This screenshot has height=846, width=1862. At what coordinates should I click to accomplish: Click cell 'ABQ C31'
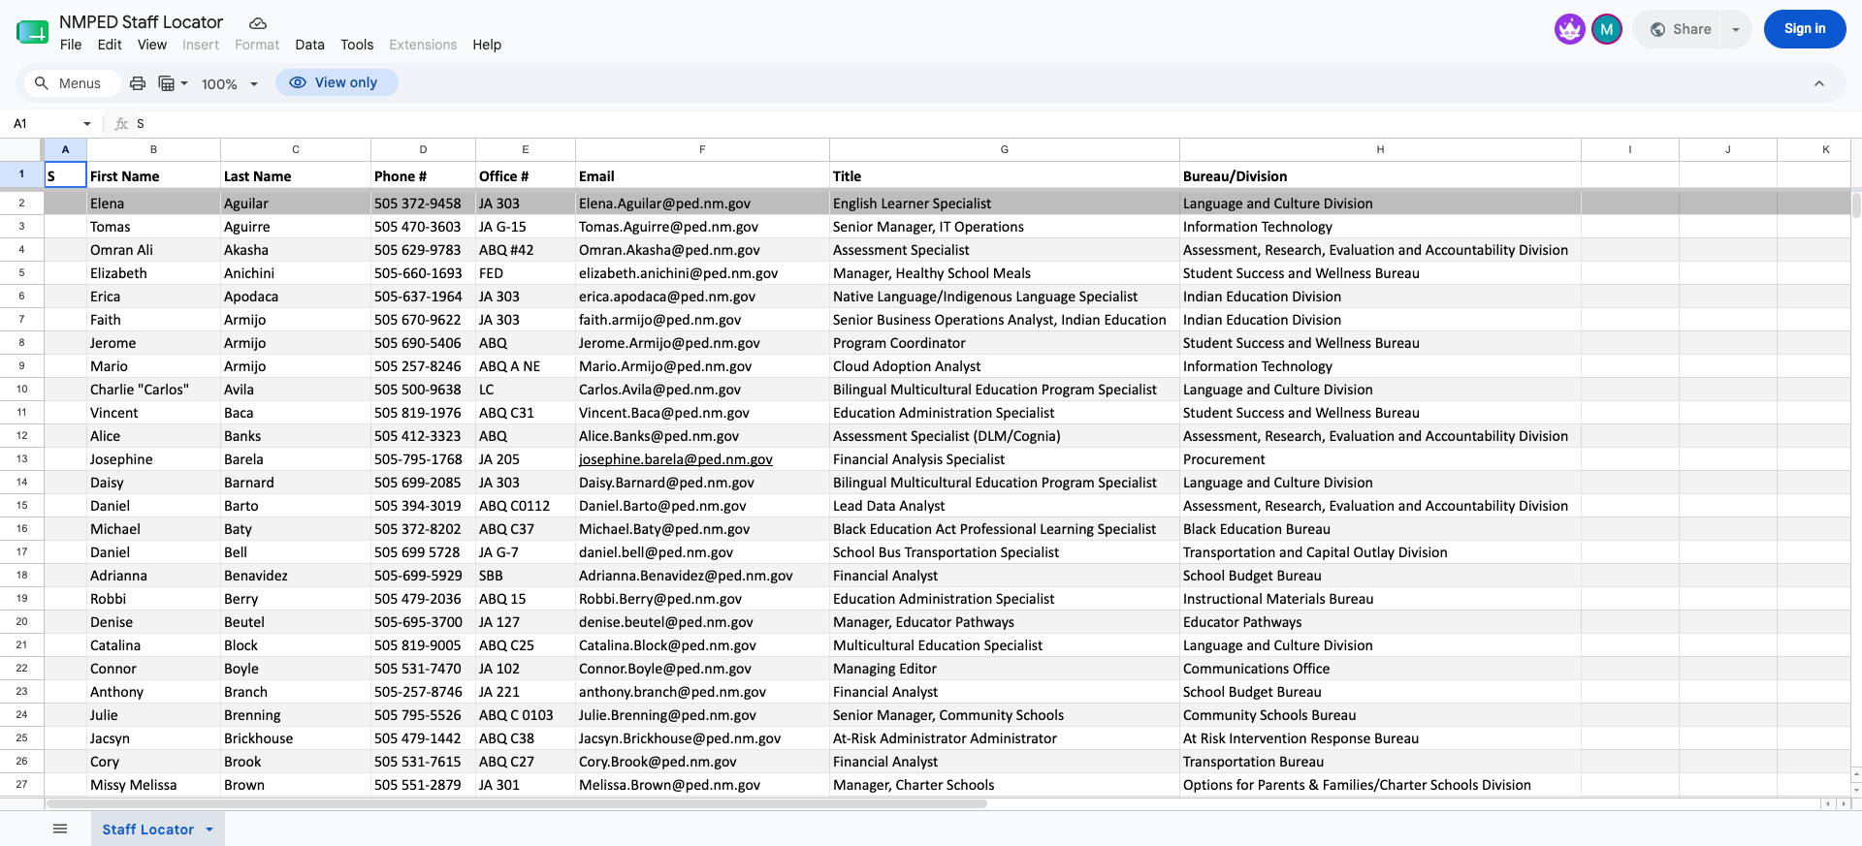pos(525,413)
